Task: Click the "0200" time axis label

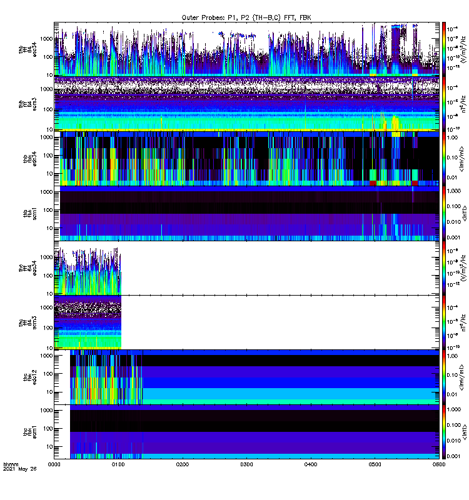Action: (183, 464)
